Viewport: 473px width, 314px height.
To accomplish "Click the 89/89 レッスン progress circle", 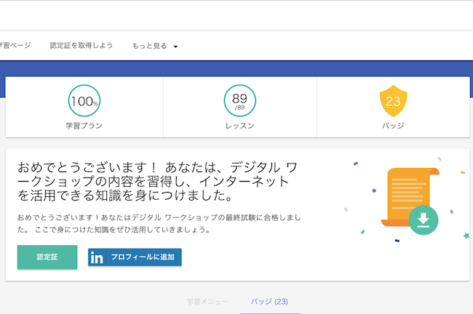I will click(x=240, y=100).
